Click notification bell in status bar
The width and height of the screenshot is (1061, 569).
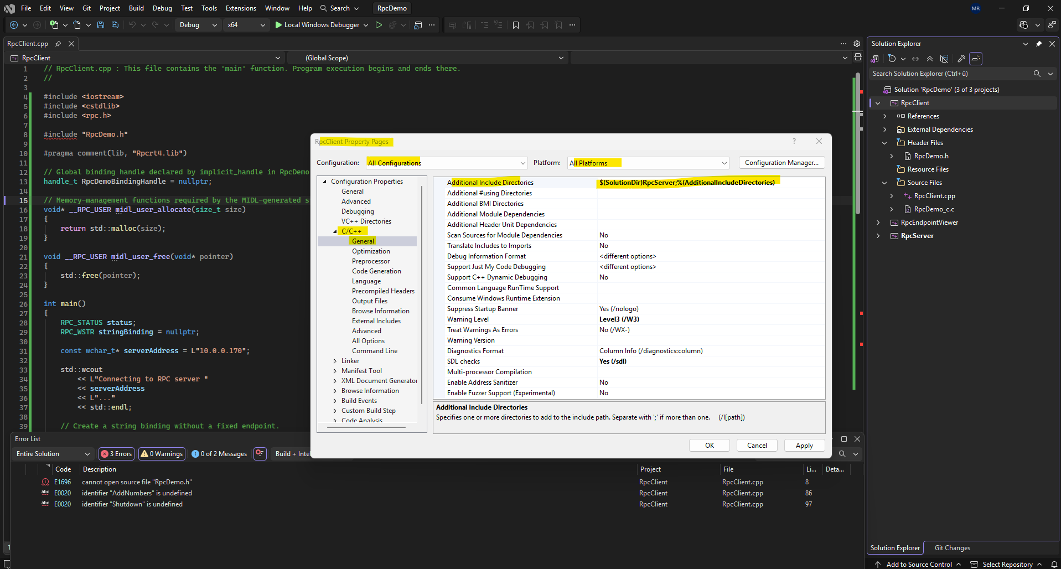(1054, 565)
